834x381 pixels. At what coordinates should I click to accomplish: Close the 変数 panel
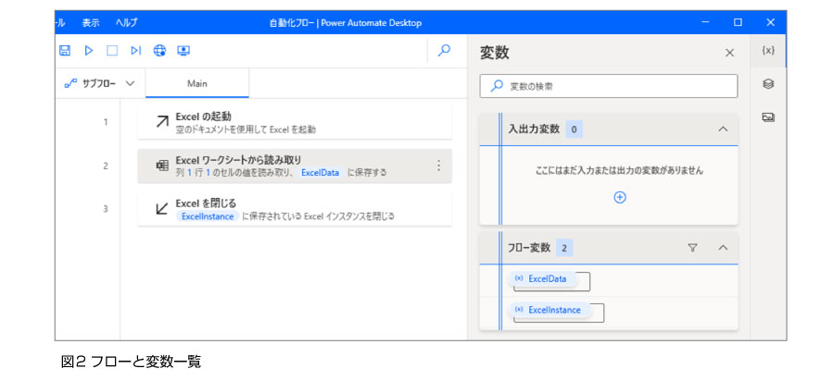730,53
